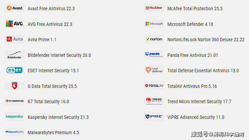Click the Microsoft logo icon

(154, 24)
